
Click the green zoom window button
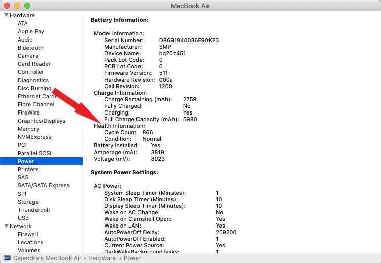click(x=27, y=6)
